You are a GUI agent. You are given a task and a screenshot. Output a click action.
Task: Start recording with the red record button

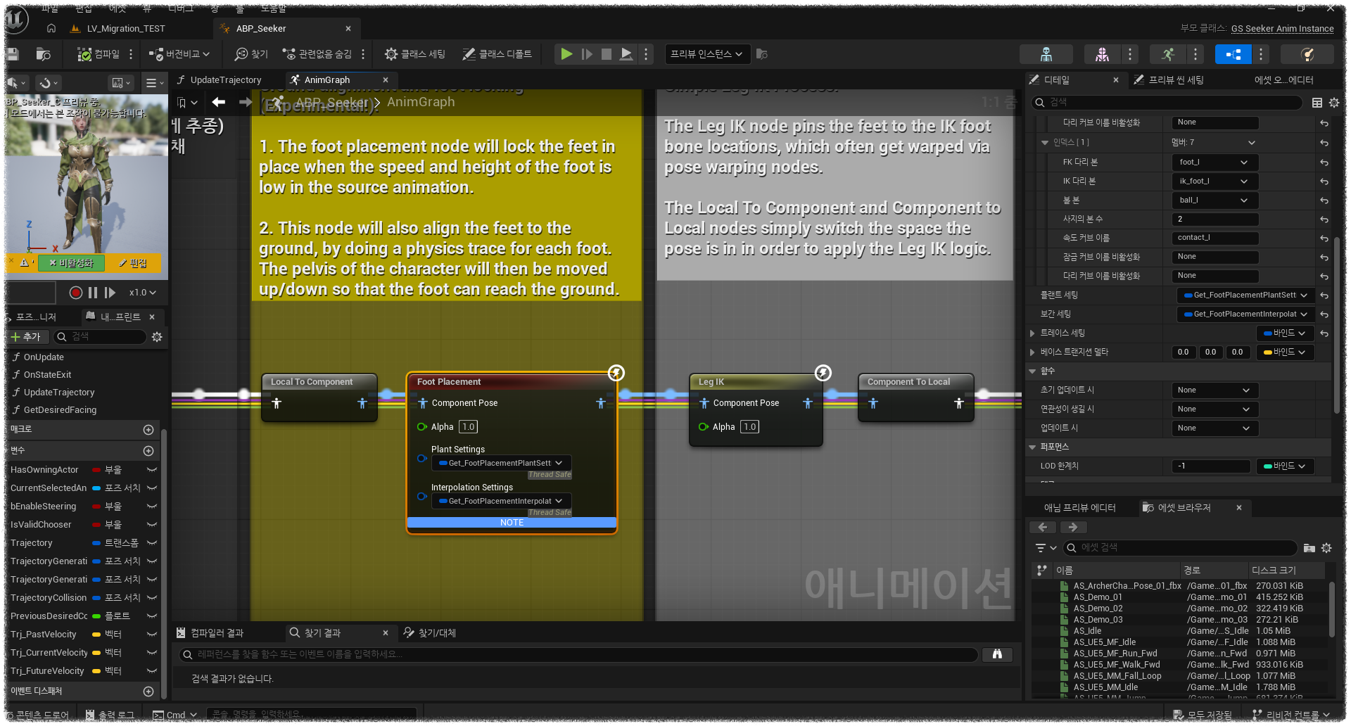[x=76, y=293]
